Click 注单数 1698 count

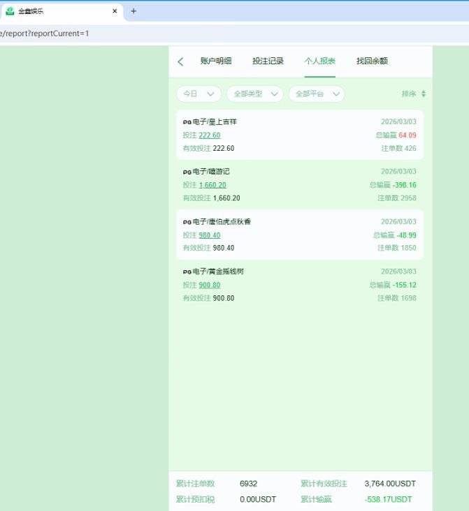tap(397, 298)
